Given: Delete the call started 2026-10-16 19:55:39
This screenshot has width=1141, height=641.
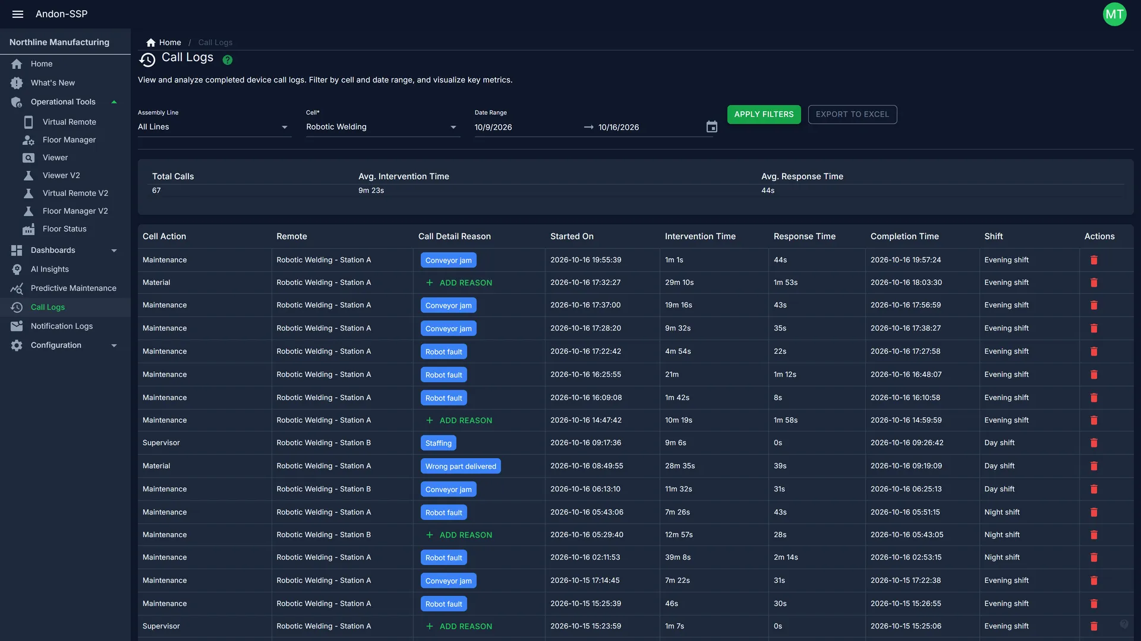Looking at the screenshot, I should [1093, 260].
